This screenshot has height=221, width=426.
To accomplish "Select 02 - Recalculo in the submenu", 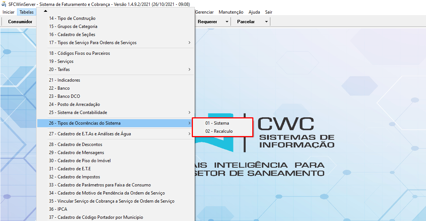I will click(x=219, y=131).
